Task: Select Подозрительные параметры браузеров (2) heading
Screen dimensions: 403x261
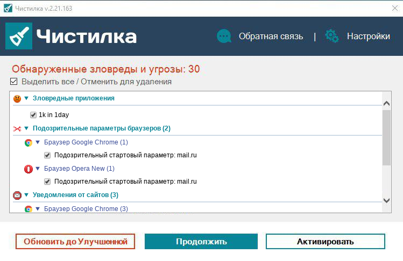Action: coord(102,128)
